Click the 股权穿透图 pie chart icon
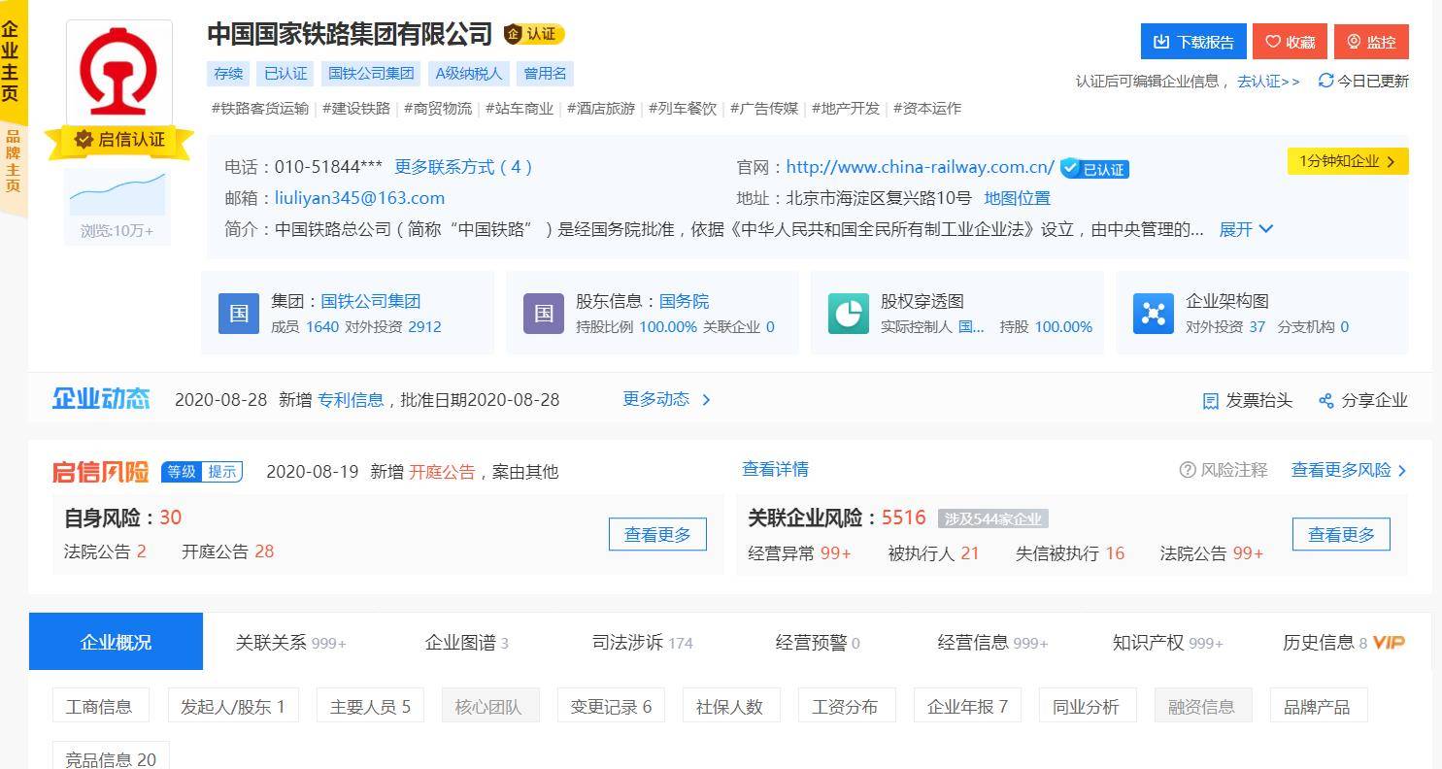 (849, 314)
